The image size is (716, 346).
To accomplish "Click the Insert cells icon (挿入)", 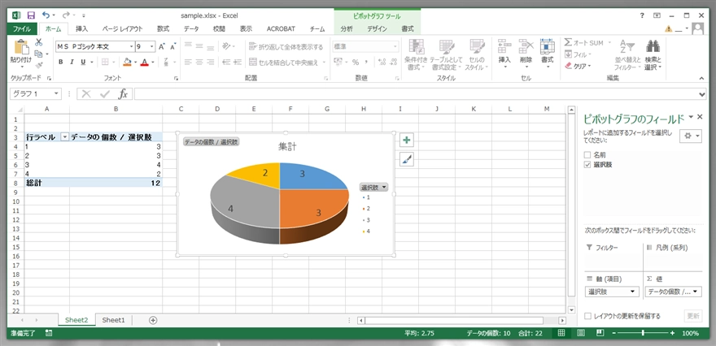I will pos(504,47).
